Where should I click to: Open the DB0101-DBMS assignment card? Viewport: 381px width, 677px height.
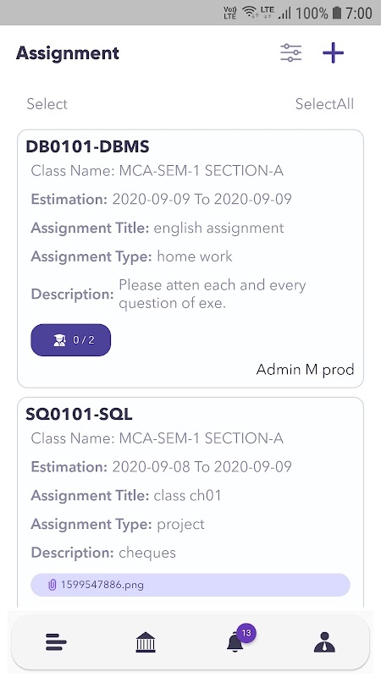click(190, 258)
